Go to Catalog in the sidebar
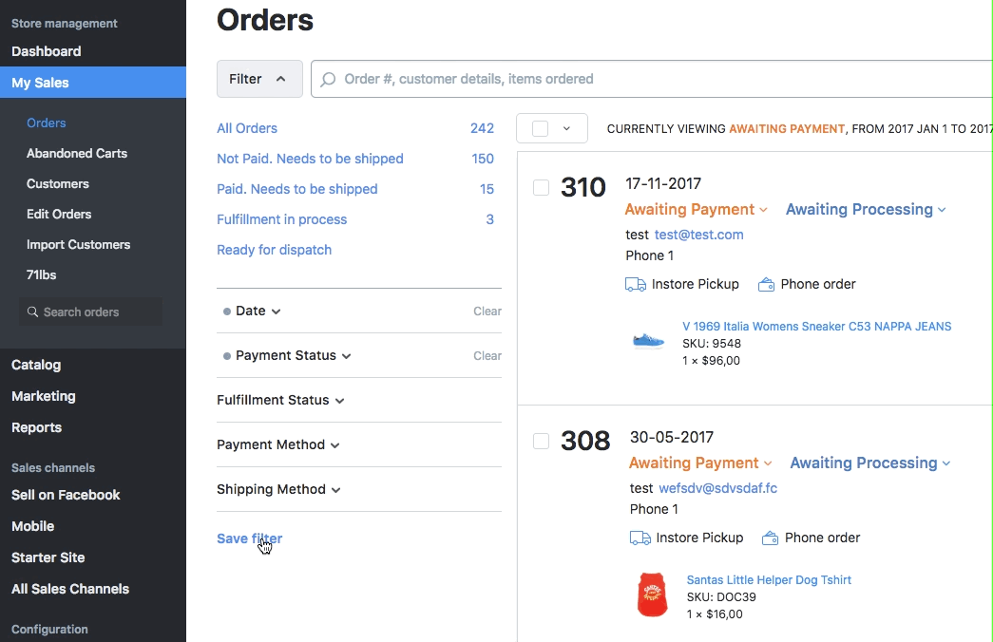Viewport: 993px width, 642px height. click(x=36, y=365)
